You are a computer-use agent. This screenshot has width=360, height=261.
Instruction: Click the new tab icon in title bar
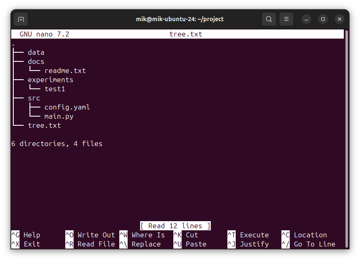[21, 19]
